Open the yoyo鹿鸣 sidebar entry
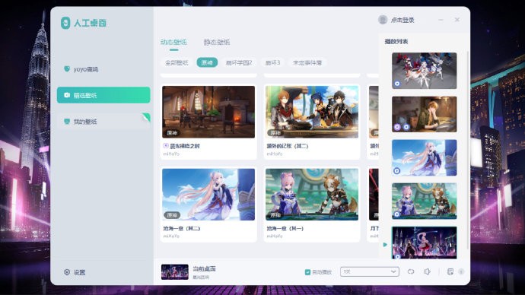 (x=103, y=69)
